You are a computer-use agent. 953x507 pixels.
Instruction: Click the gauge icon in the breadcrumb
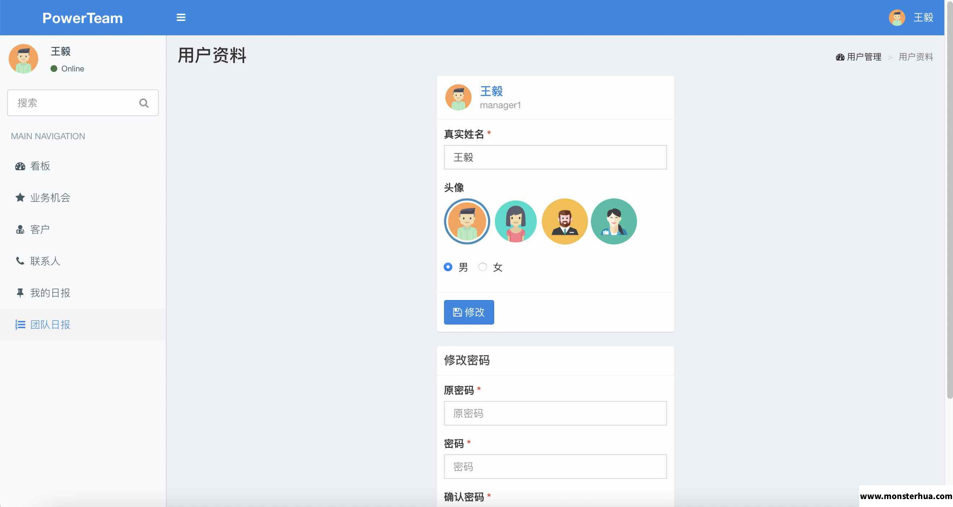(x=840, y=57)
